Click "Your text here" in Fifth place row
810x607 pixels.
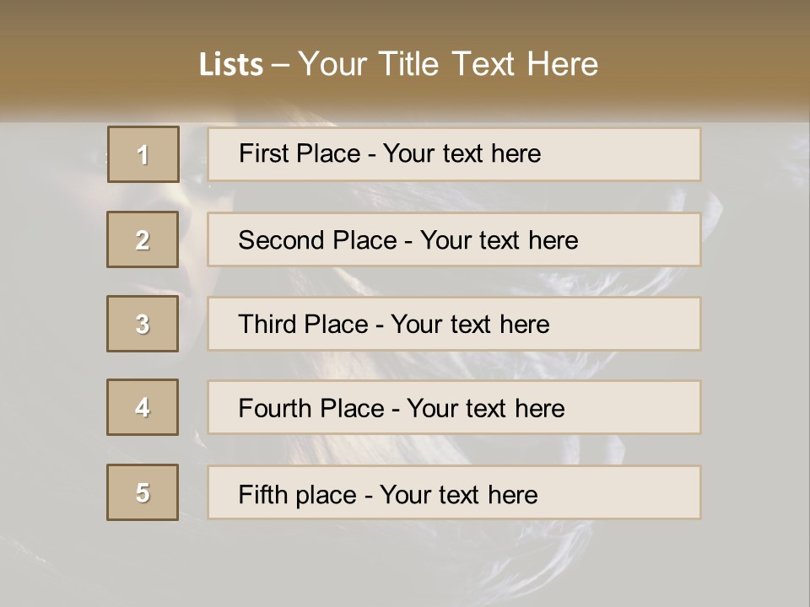click(458, 494)
